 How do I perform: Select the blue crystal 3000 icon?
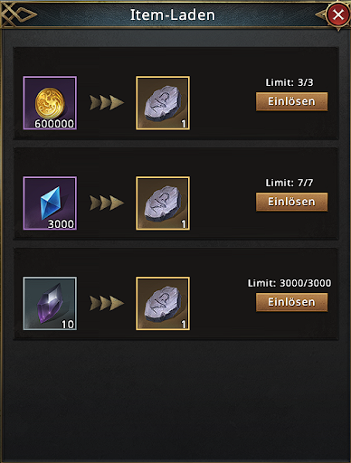click(x=50, y=203)
